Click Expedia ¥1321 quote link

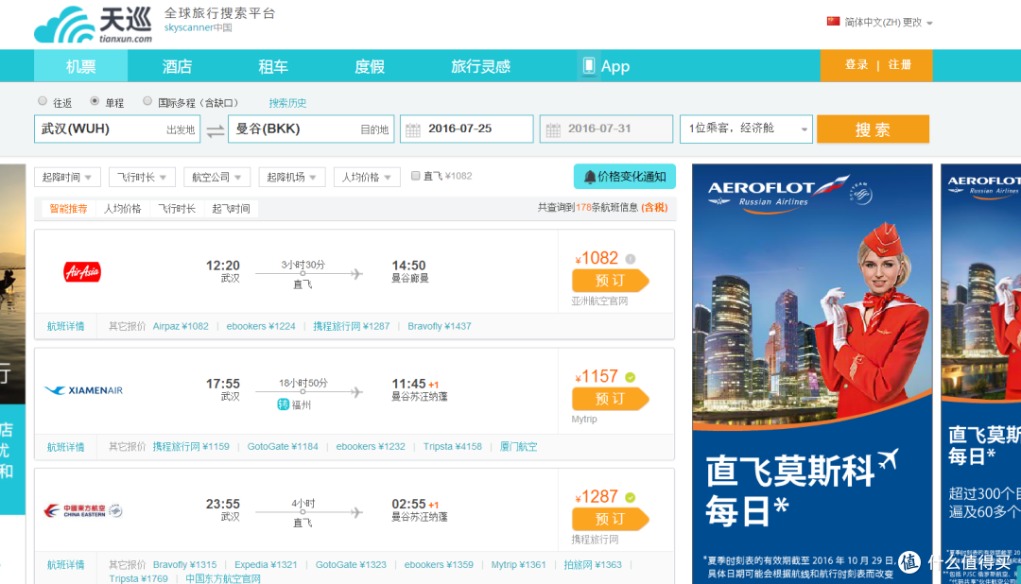click(x=266, y=564)
